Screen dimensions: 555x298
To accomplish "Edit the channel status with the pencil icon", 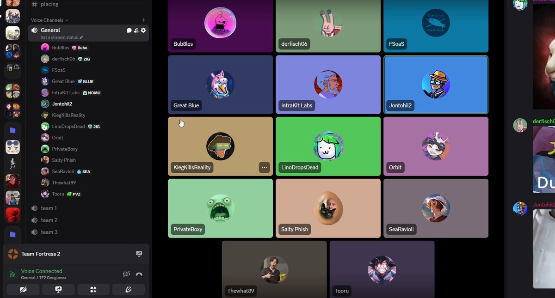I will coord(81,36).
